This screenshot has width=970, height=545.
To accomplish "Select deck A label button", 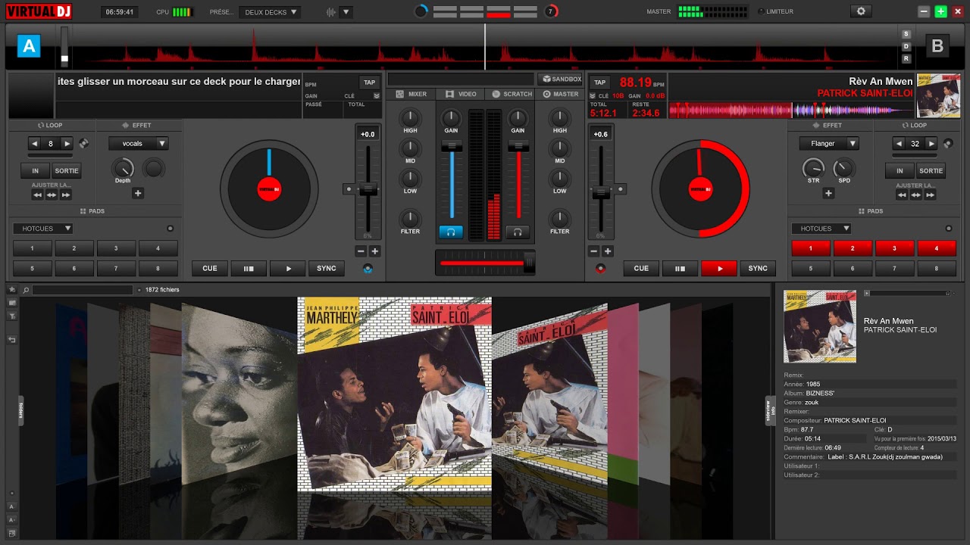I will pyautogui.click(x=29, y=46).
